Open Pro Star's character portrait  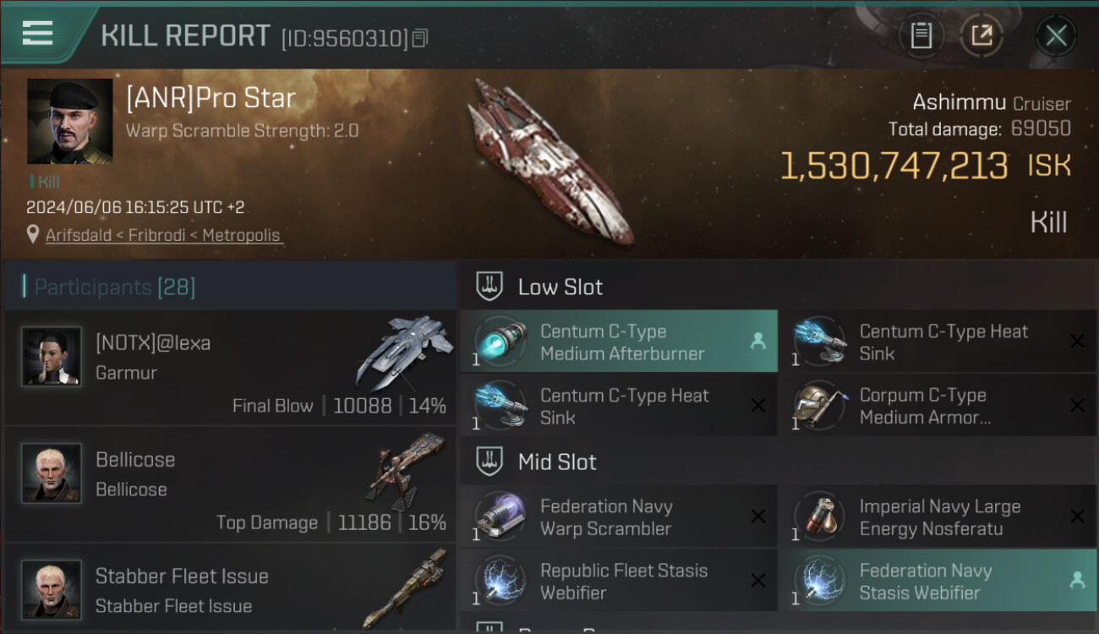click(69, 121)
